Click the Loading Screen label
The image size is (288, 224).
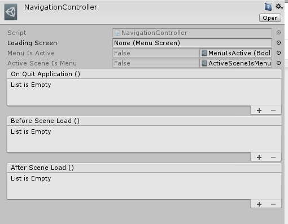point(32,43)
